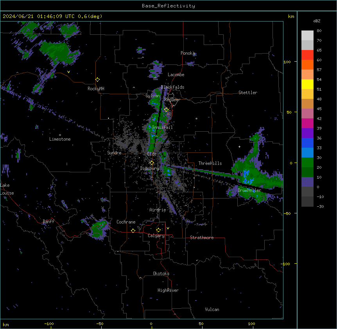Click the Innisfail city label
The image size is (337, 329).
(x=162, y=127)
